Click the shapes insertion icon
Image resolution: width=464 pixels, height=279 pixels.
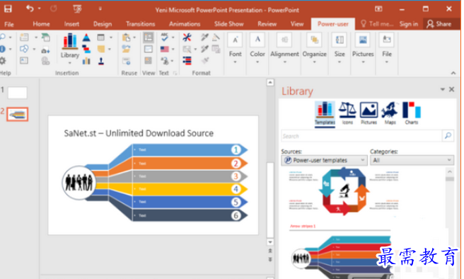click(x=24, y=49)
